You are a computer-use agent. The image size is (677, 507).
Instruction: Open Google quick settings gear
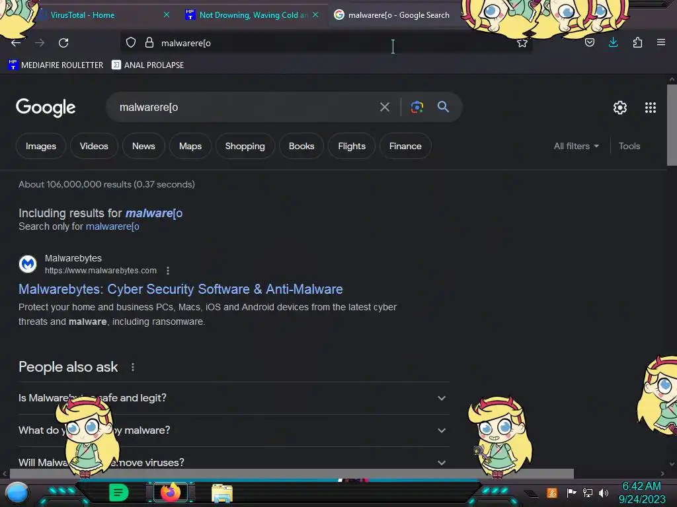click(620, 108)
